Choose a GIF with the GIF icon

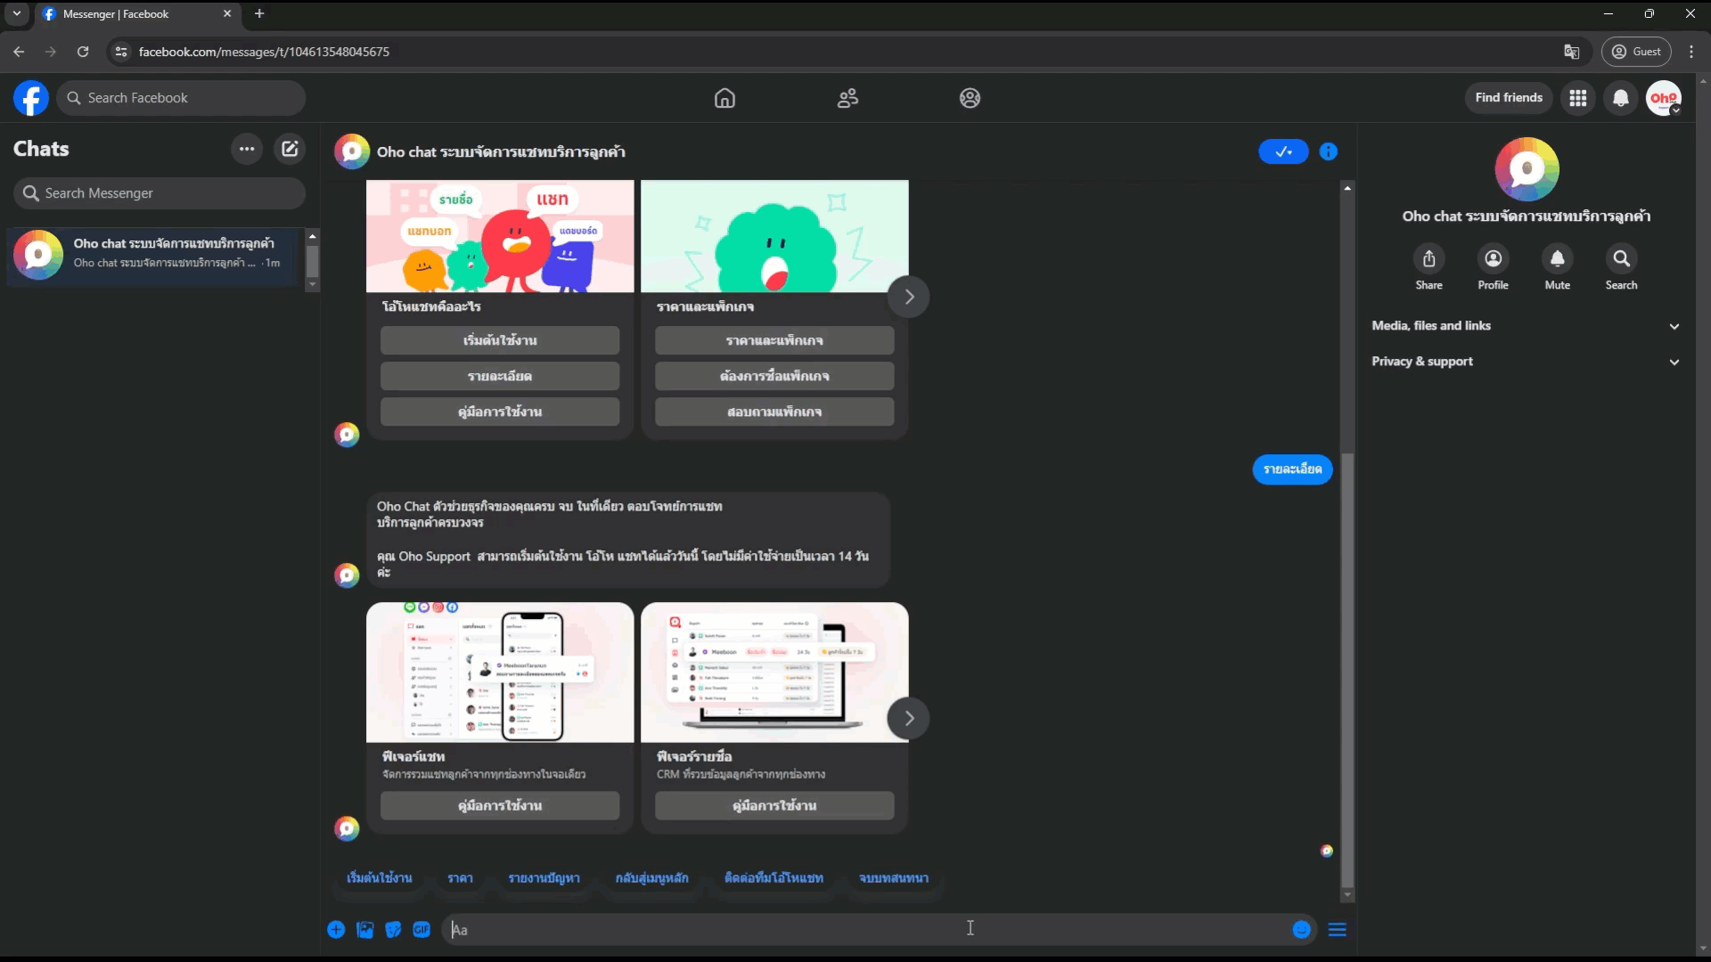pyautogui.click(x=422, y=930)
